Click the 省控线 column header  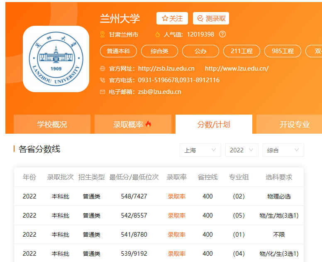click(x=207, y=177)
